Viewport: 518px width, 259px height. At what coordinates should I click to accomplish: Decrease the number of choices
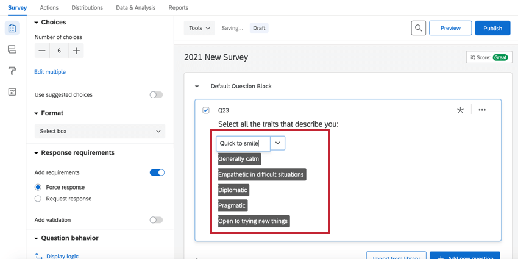point(42,51)
